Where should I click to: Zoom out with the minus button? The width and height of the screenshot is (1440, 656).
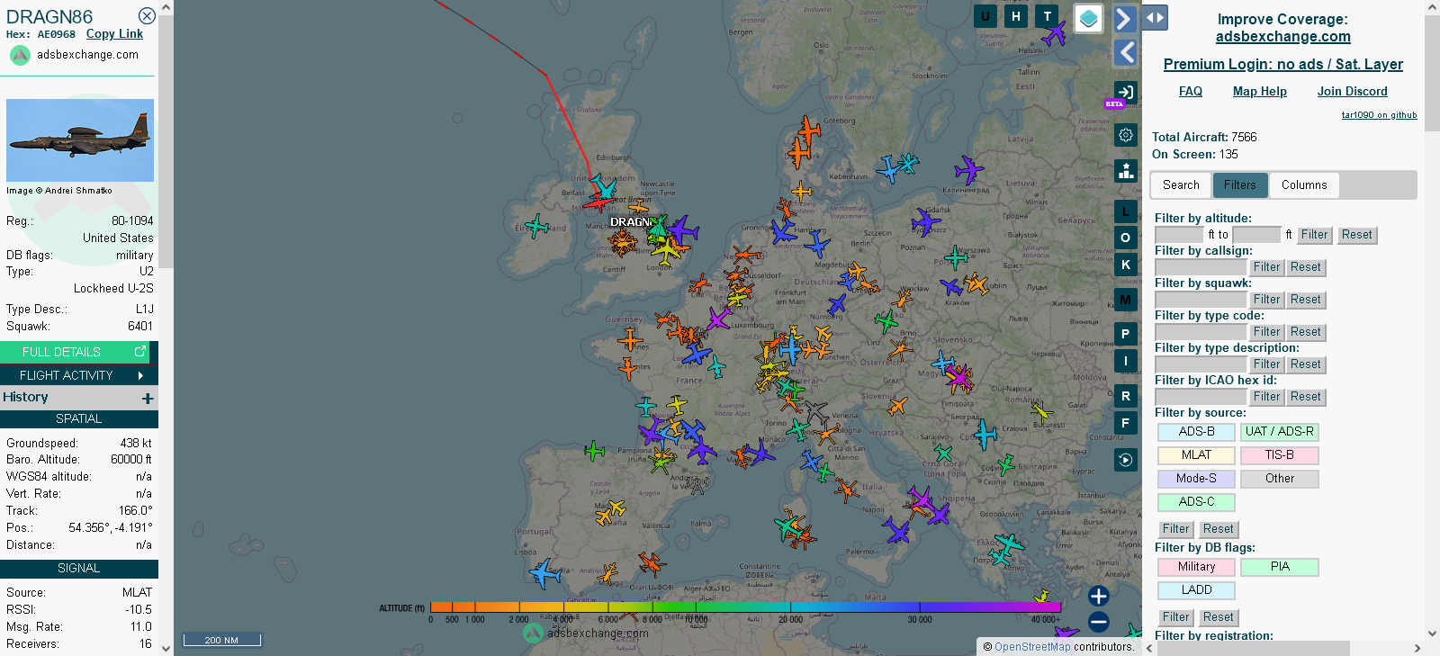click(1099, 622)
